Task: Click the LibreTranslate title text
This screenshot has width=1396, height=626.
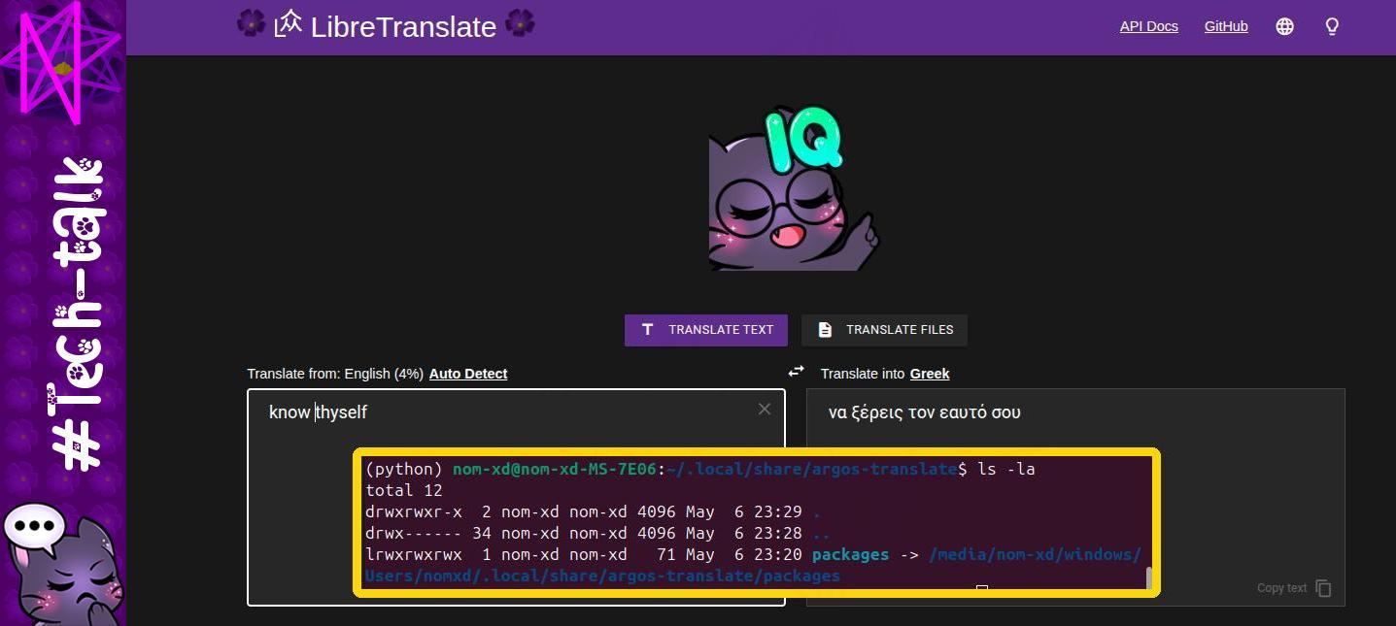Action: [403, 26]
